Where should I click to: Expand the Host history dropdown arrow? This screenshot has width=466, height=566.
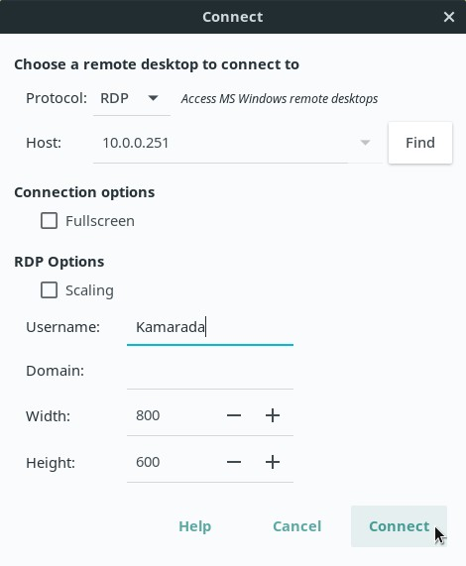[x=365, y=143]
